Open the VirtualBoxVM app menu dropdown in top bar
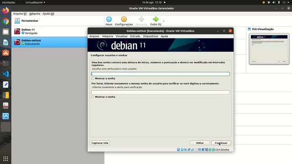The height and width of the screenshot is (164, 292). (35, 2)
